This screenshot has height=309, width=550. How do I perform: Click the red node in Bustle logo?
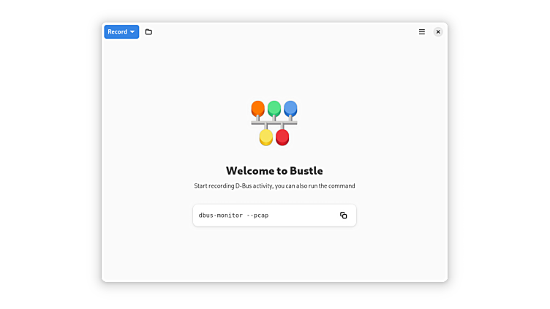(282, 137)
